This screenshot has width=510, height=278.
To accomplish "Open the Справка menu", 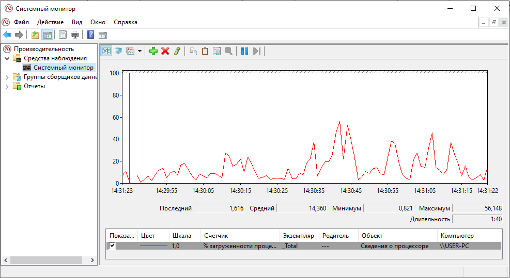I will (125, 22).
